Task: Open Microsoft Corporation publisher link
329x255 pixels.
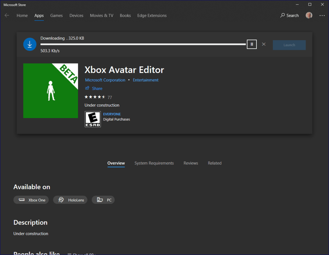Action: pyautogui.click(x=105, y=80)
